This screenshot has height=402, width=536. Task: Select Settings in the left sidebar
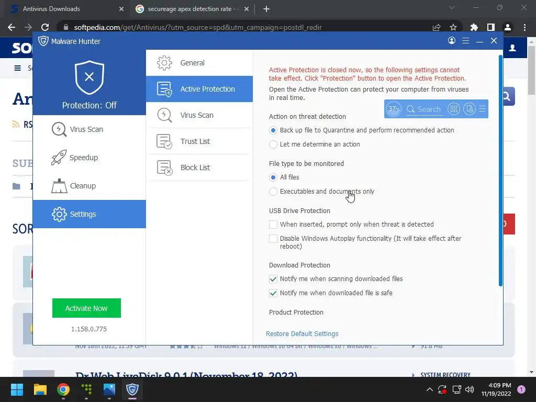point(89,214)
